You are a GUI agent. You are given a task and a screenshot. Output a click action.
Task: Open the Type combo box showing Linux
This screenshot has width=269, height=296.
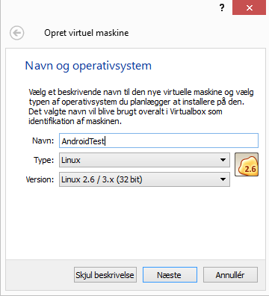tap(144, 160)
